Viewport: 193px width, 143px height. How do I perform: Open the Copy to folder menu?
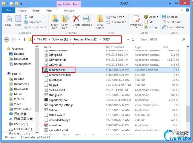point(64,22)
